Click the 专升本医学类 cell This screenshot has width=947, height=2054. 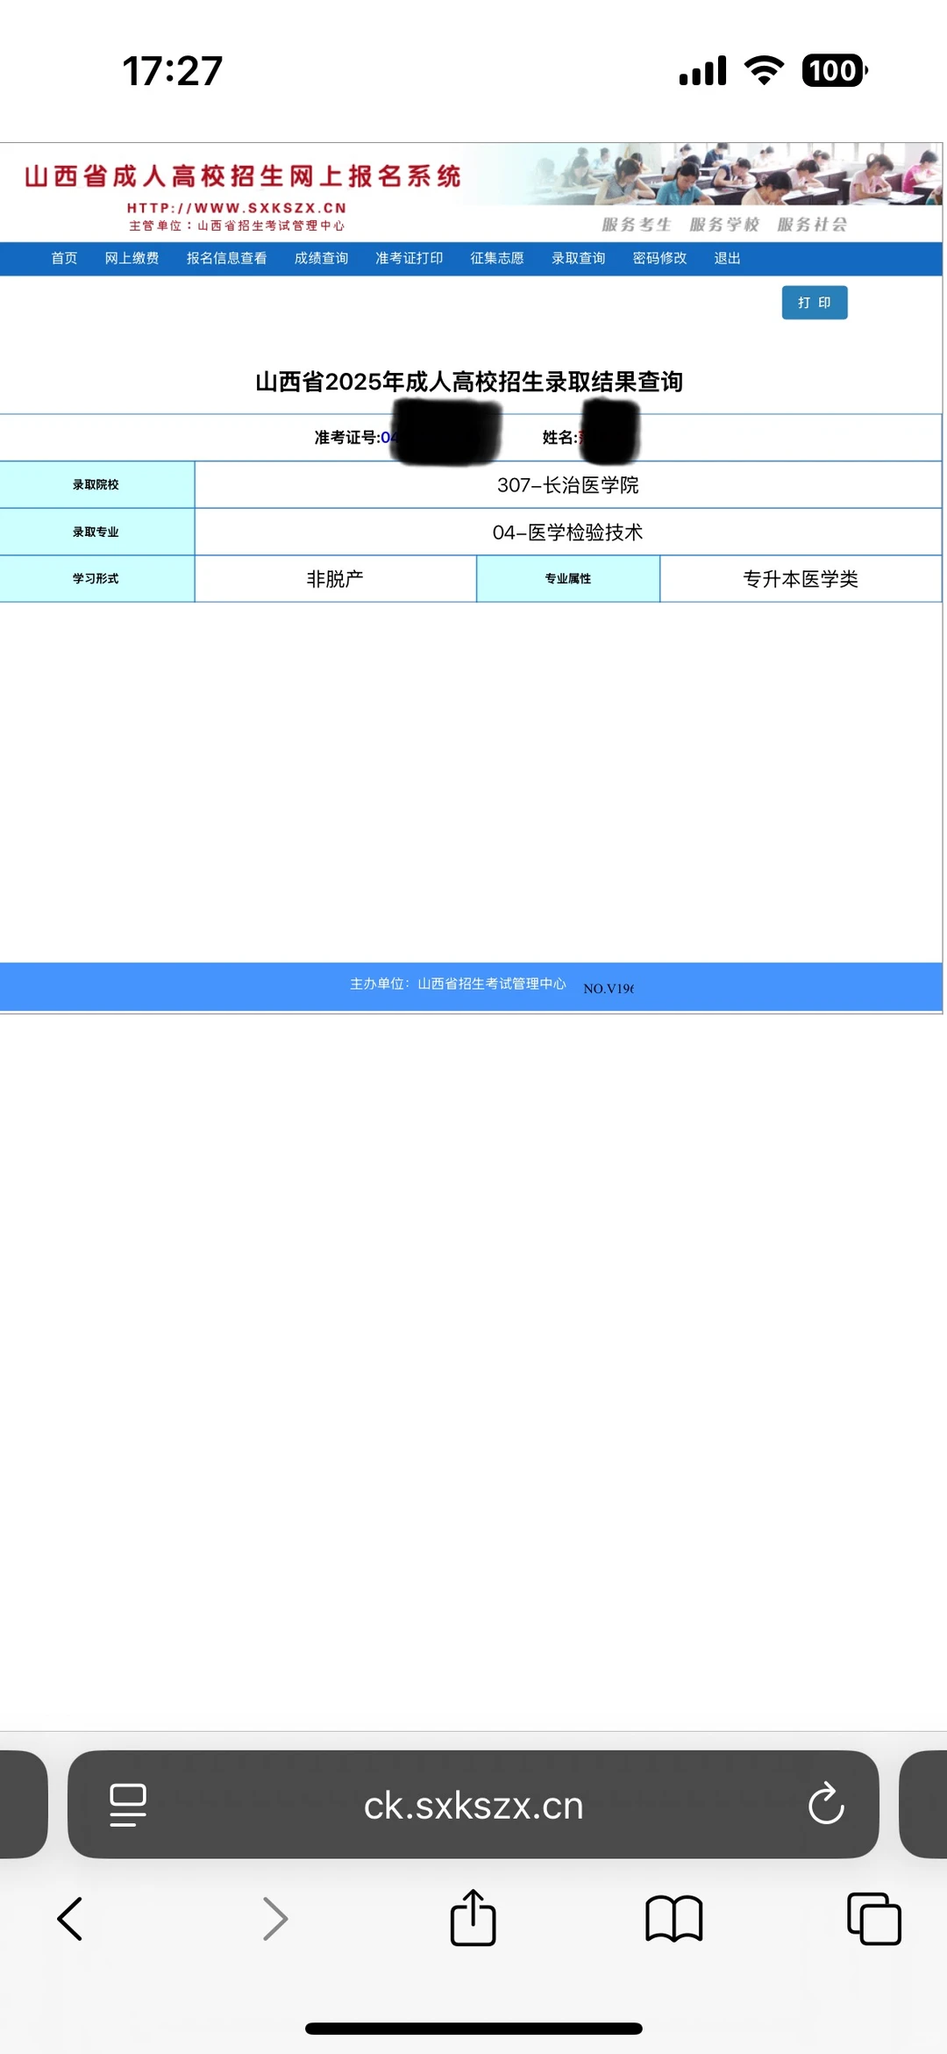pyautogui.click(x=801, y=578)
